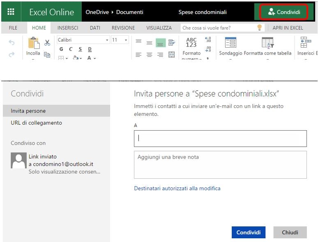Click the green Condividi button in header
The height and width of the screenshot is (242, 318).
(284, 12)
